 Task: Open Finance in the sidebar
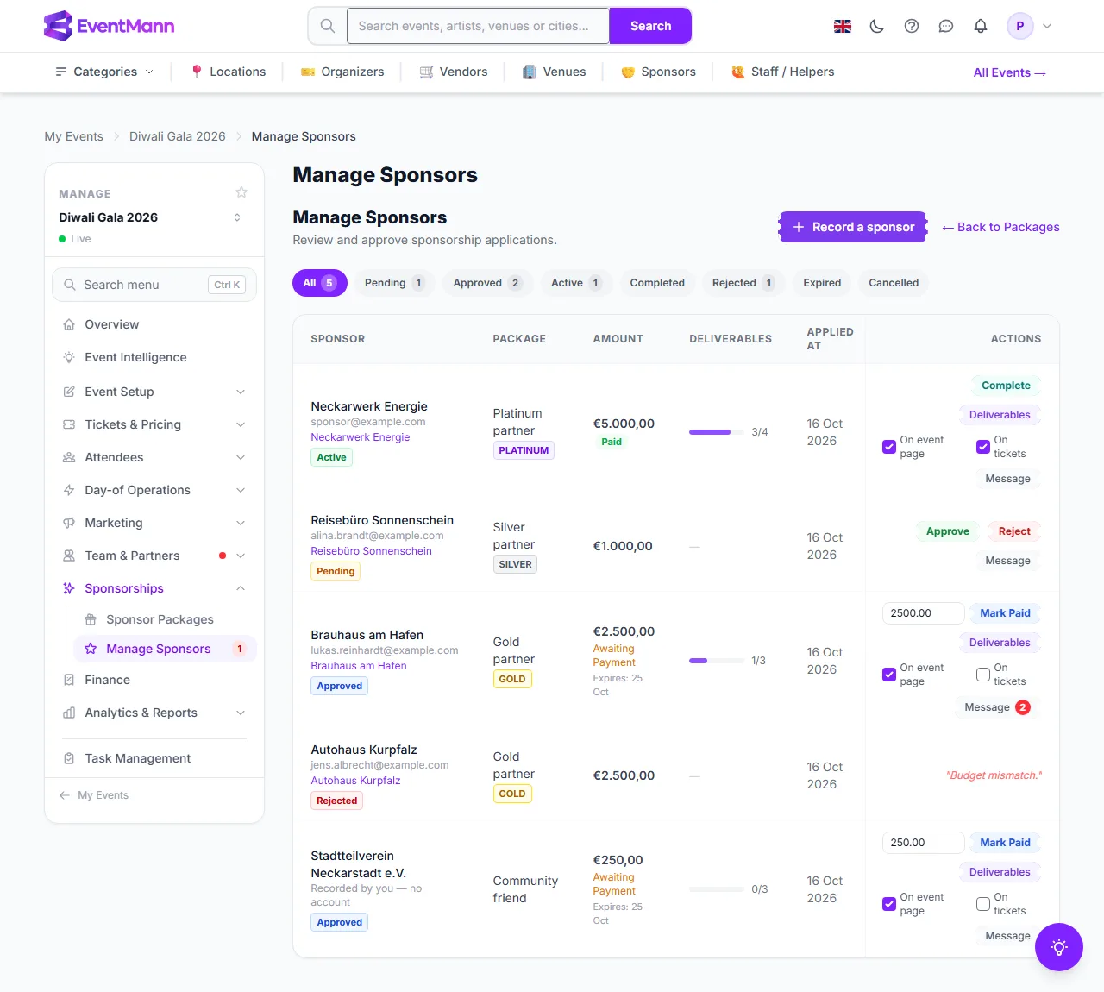coord(154,680)
